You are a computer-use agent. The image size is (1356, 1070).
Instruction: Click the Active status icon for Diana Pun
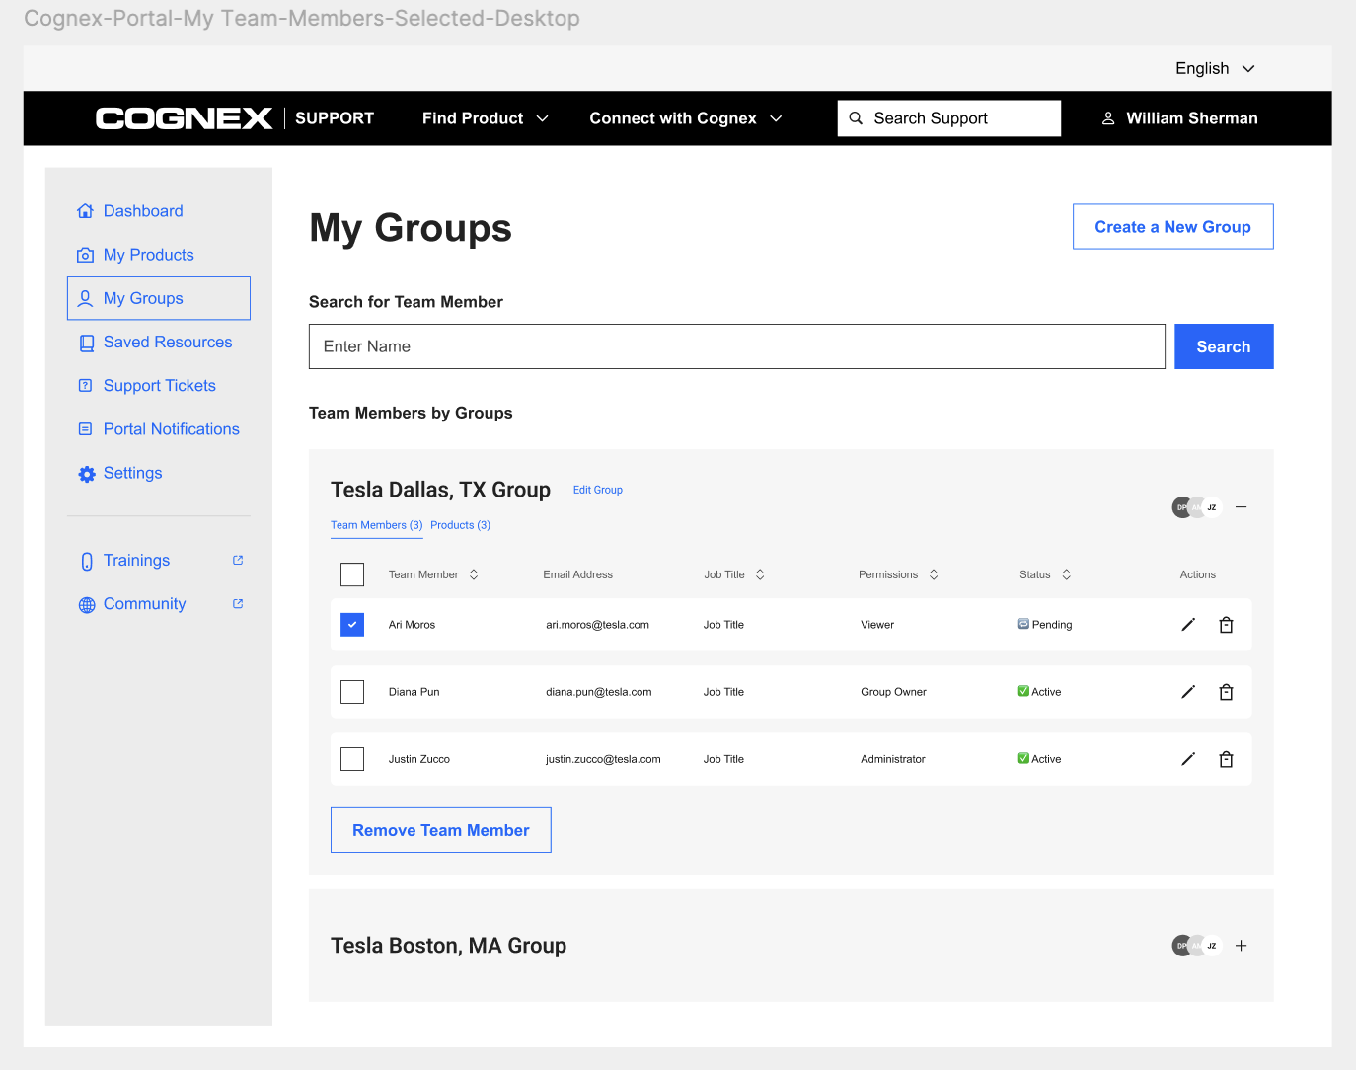1023,691
